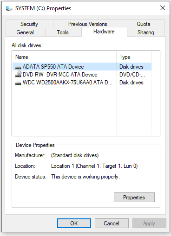Click the greyed-out Apply button

149,223
